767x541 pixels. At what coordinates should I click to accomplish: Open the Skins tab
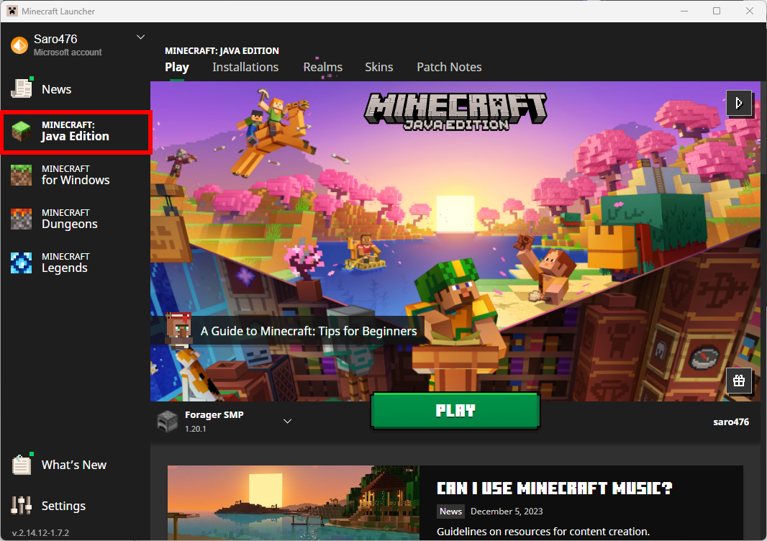[379, 67]
